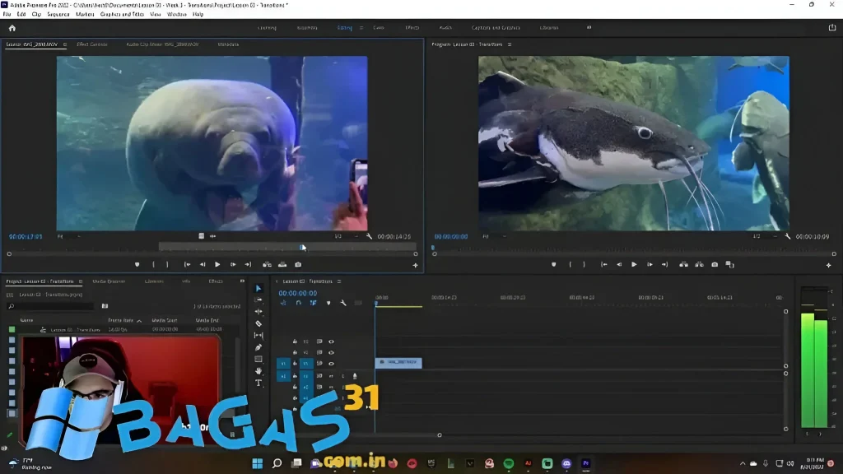Screen dimensions: 843x474
Task: Click the Home icon in the workspace bar
Action: point(12,28)
